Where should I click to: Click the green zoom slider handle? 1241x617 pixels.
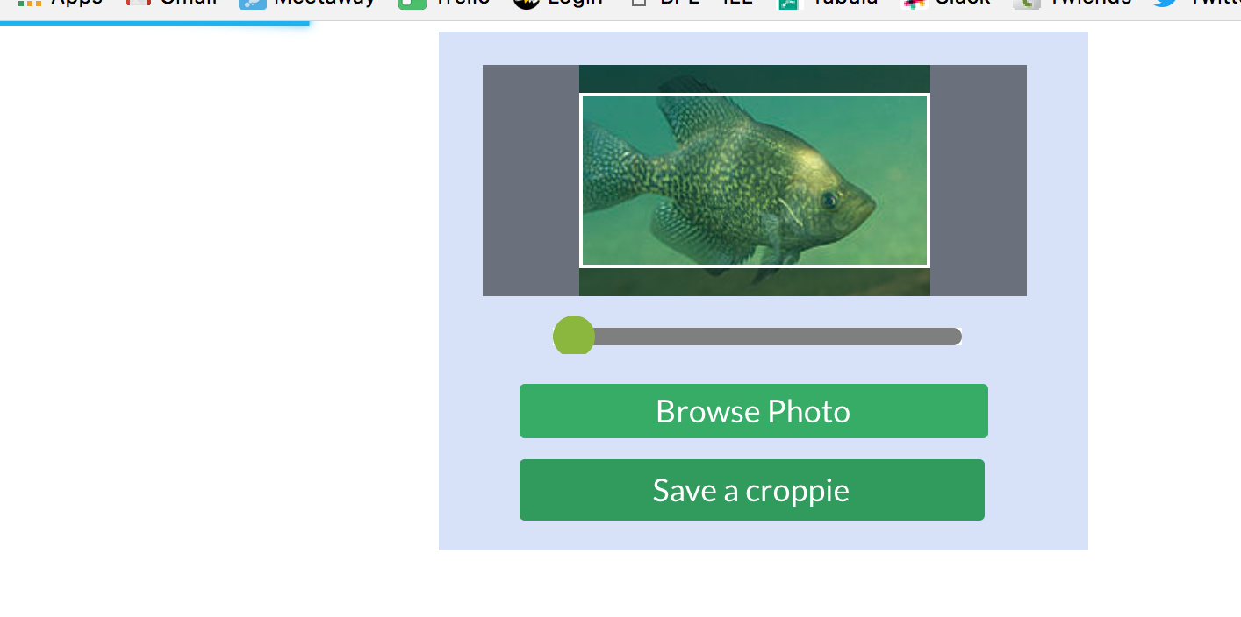tap(574, 336)
